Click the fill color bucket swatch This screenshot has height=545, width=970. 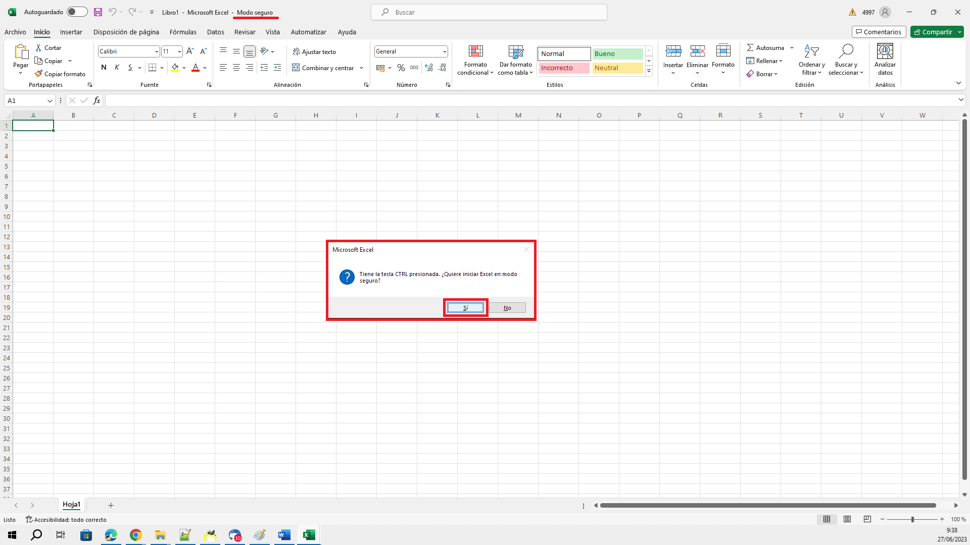[x=175, y=67]
